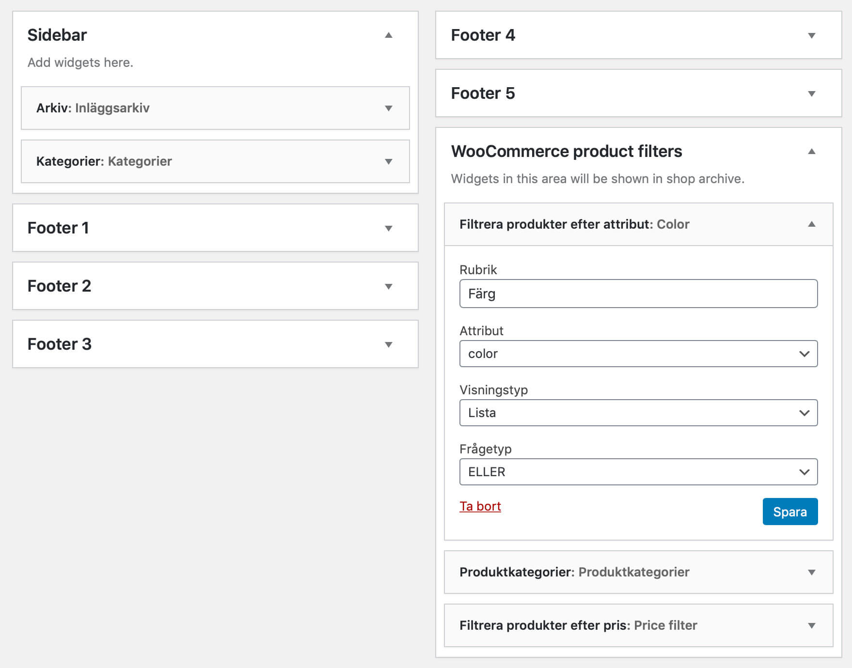Click the Footer 4 heading

tap(483, 35)
